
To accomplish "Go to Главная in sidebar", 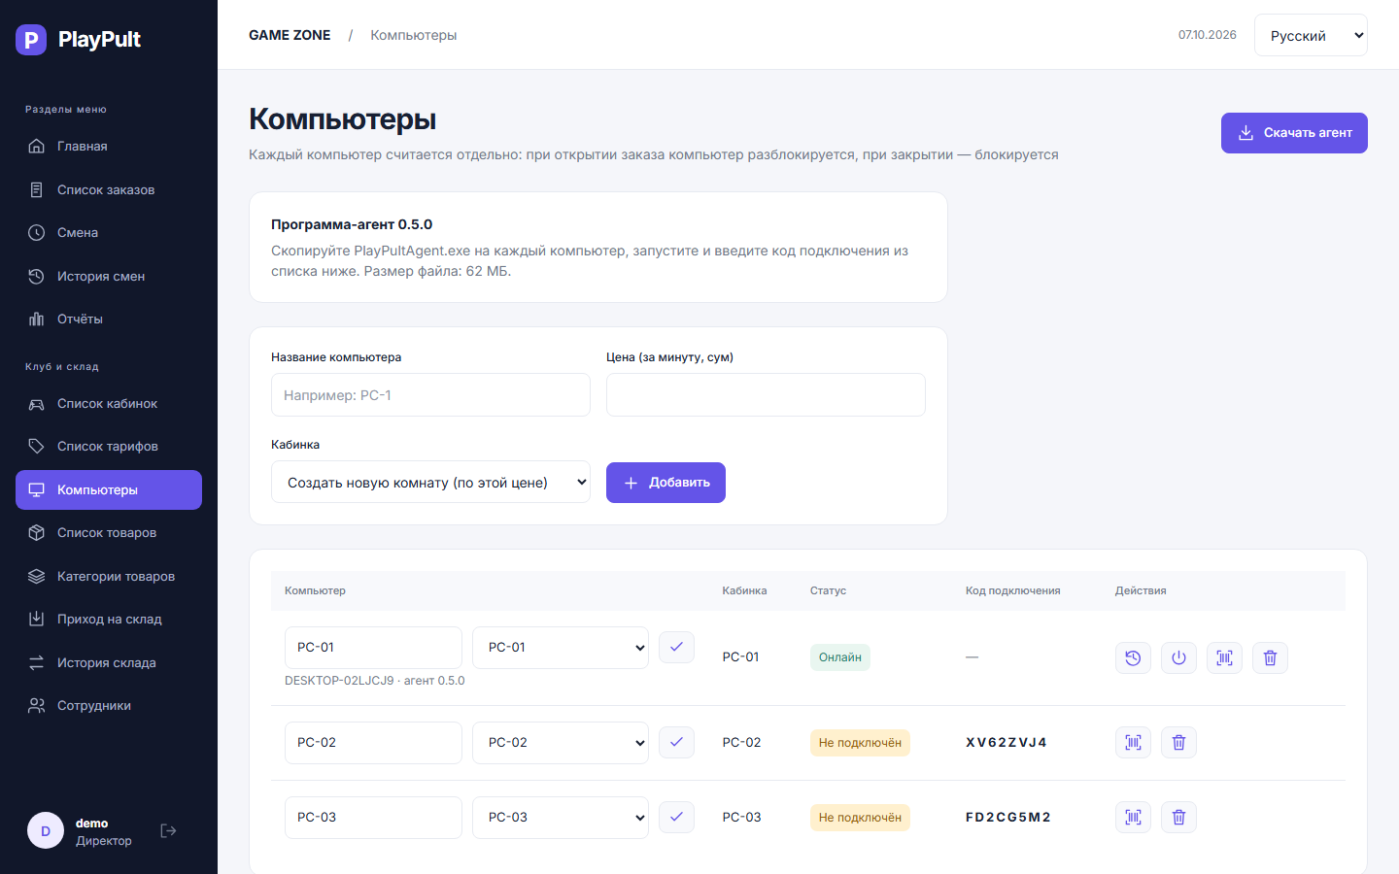I will [x=109, y=147].
